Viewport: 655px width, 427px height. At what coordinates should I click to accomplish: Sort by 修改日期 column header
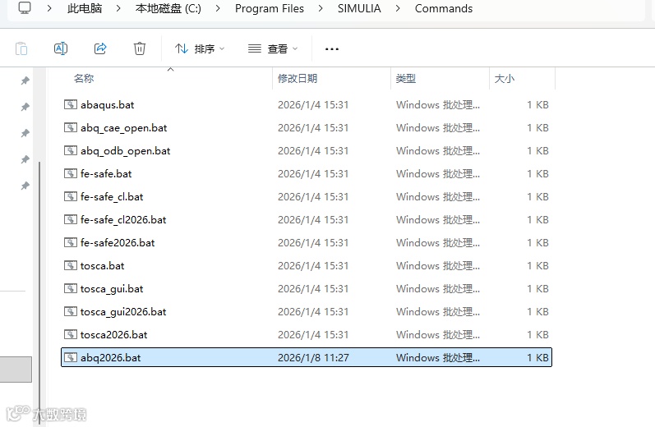point(298,79)
